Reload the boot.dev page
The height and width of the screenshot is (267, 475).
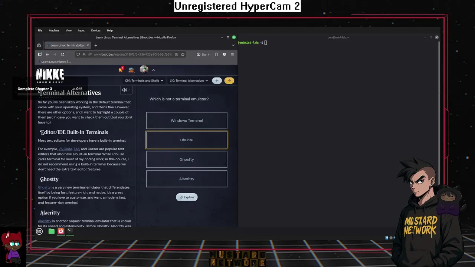coord(62,55)
